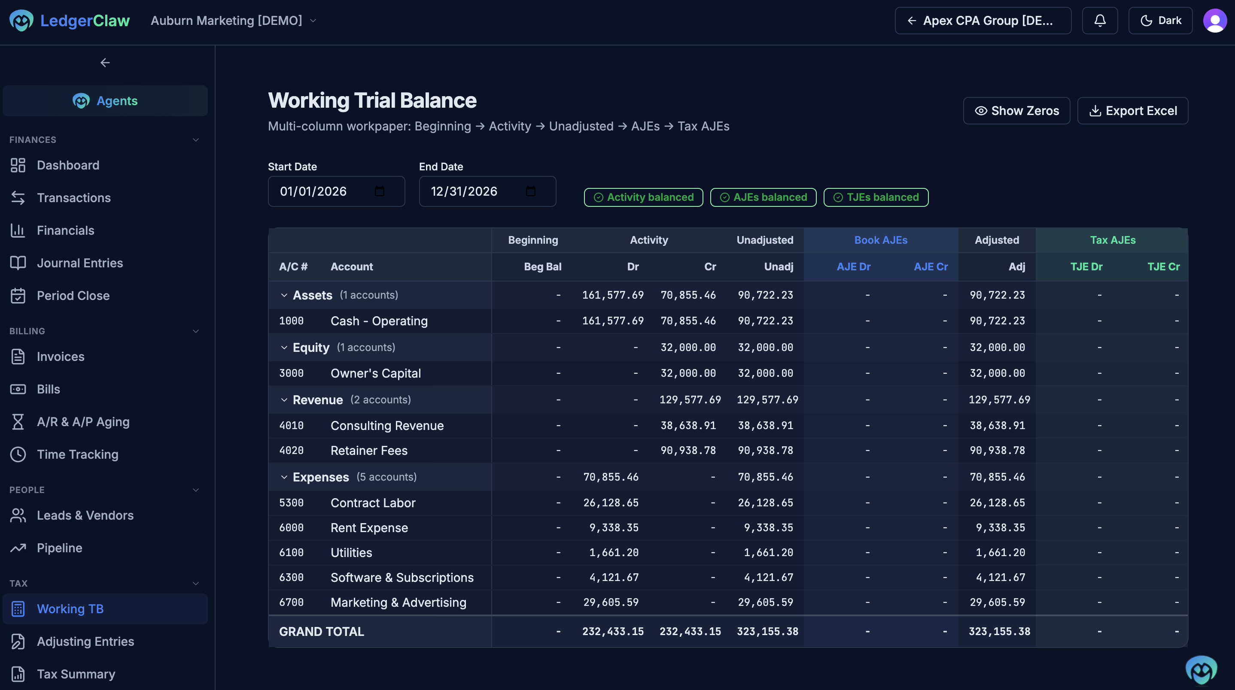Select the Consulting Revenue account row
1235x690 pixels.
tap(728, 426)
